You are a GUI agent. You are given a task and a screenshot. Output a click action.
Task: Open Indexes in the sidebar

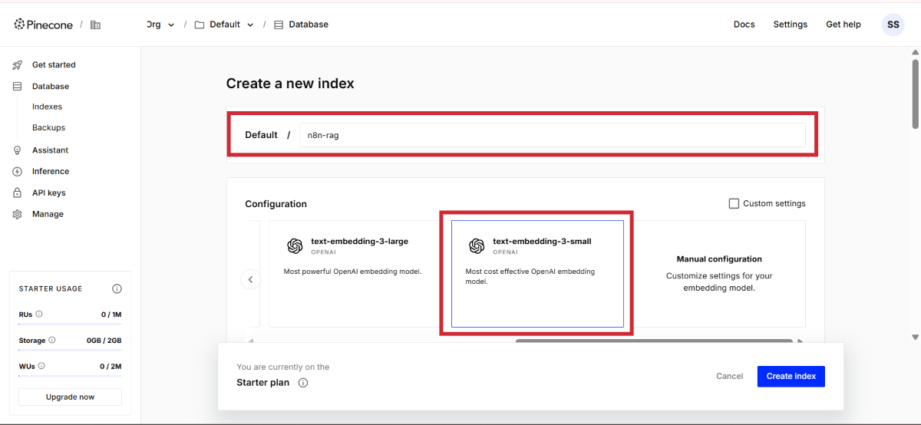(47, 107)
